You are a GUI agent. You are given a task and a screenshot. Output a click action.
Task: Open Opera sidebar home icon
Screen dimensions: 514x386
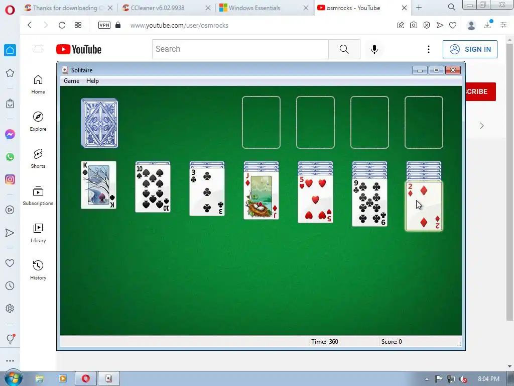10,50
